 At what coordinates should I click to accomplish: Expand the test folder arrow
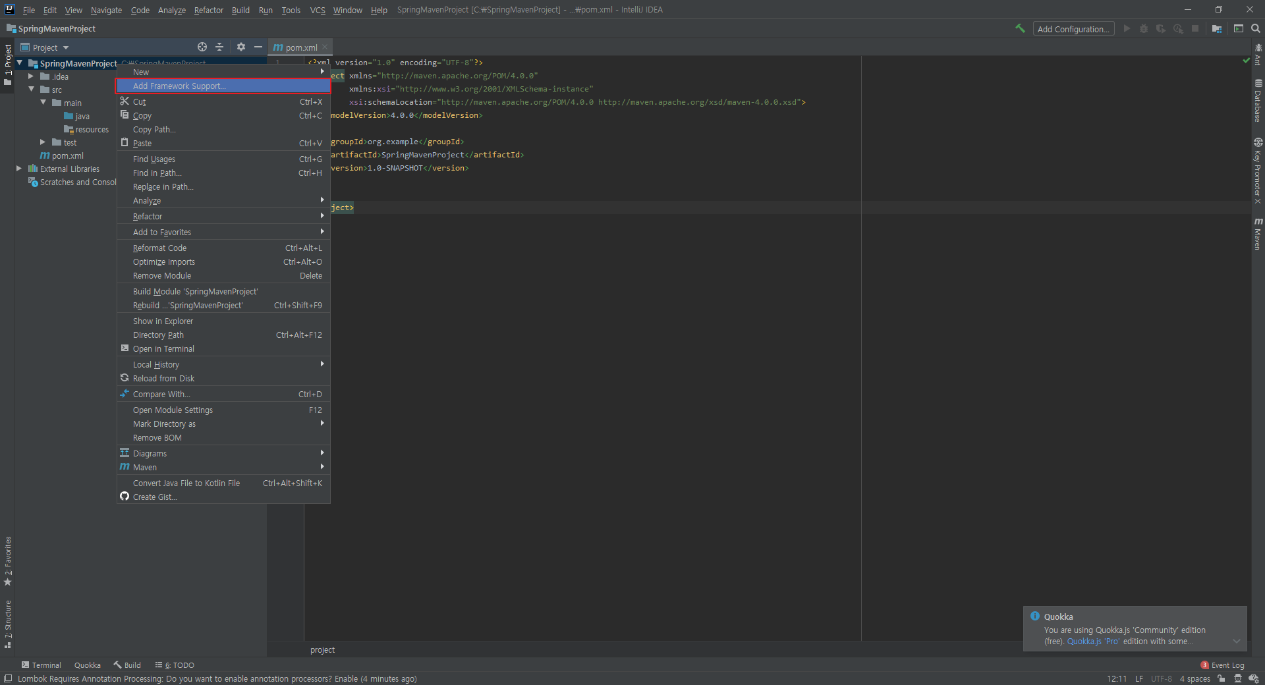pyautogui.click(x=43, y=142)
